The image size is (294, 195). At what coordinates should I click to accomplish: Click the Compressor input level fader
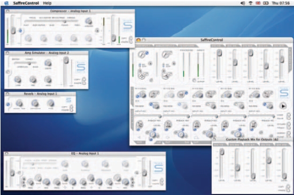point(13,30)
